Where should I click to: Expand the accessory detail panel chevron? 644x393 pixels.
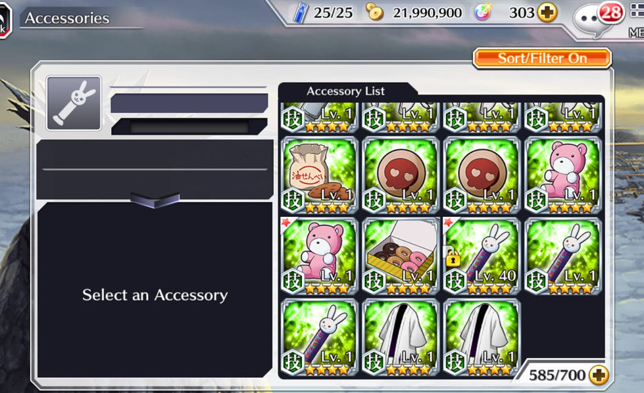click(155, 200)
